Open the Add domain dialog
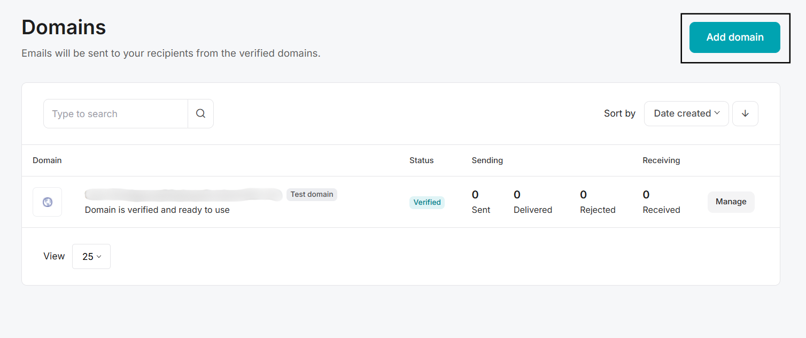 click(734, 37)
